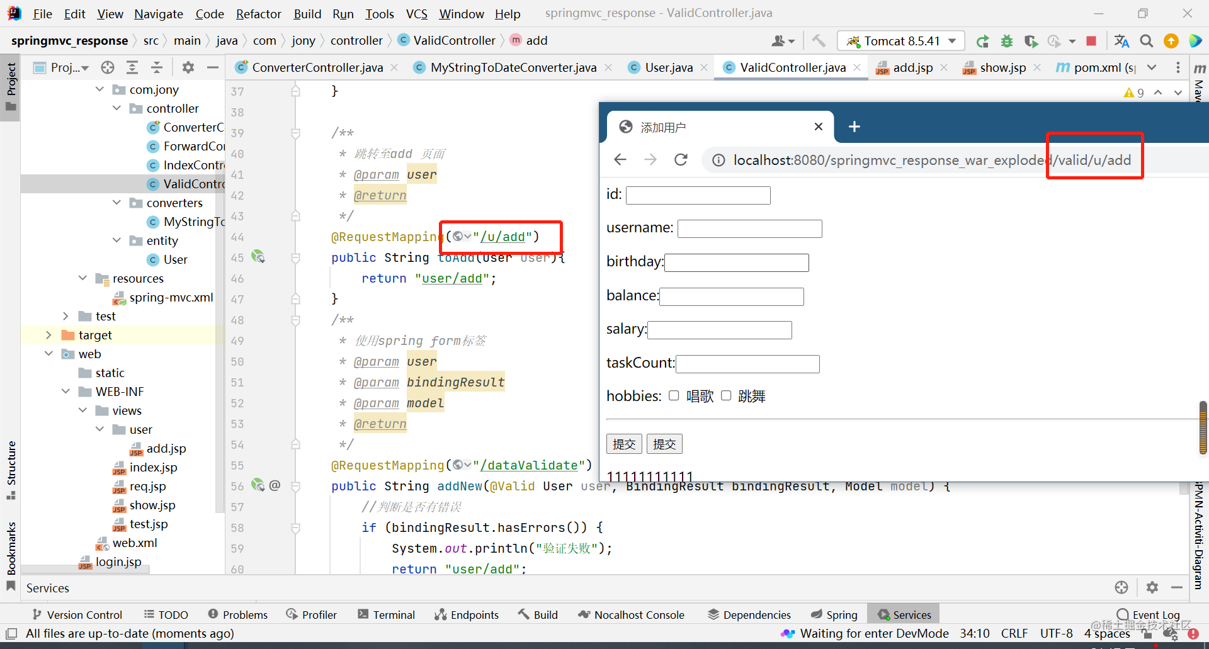The height and width of the screenshot is (649, 1209).
Task: Click the site info icon in address bar
Action: coord(718,161)
